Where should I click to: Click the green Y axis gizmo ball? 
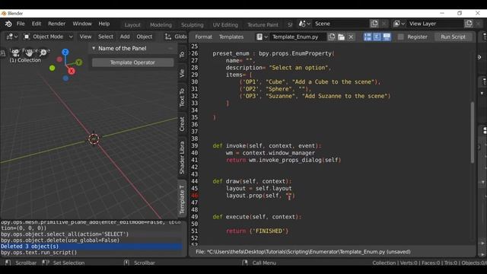pyautogui.click(x=79, y=62)
